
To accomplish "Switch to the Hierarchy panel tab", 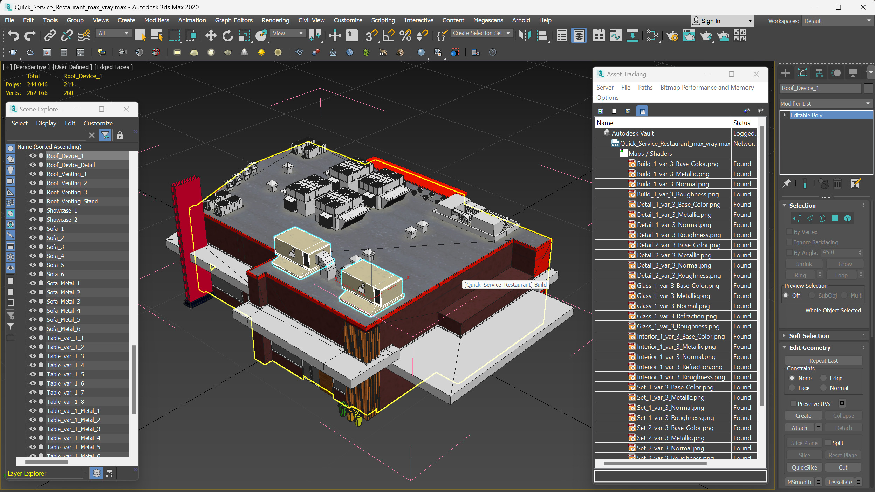I will [x=819, y=73].
